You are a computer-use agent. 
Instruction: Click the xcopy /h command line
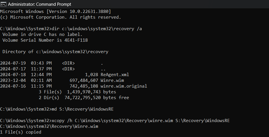coord(115,121)
